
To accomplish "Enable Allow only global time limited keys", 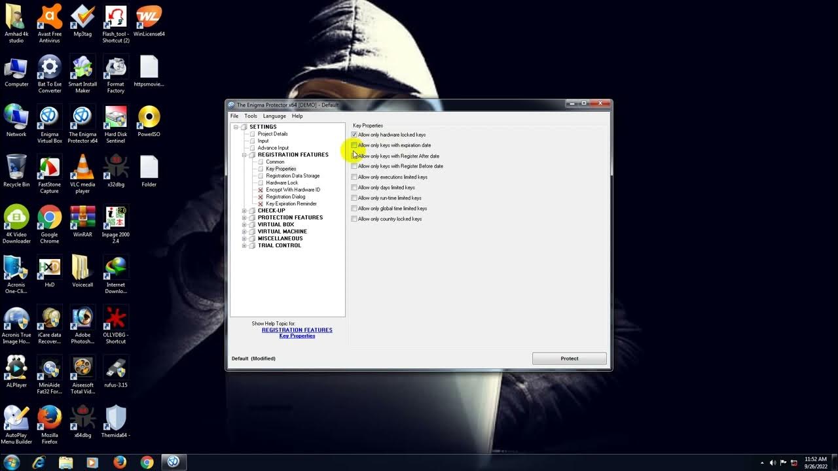I will coord(354,208).
